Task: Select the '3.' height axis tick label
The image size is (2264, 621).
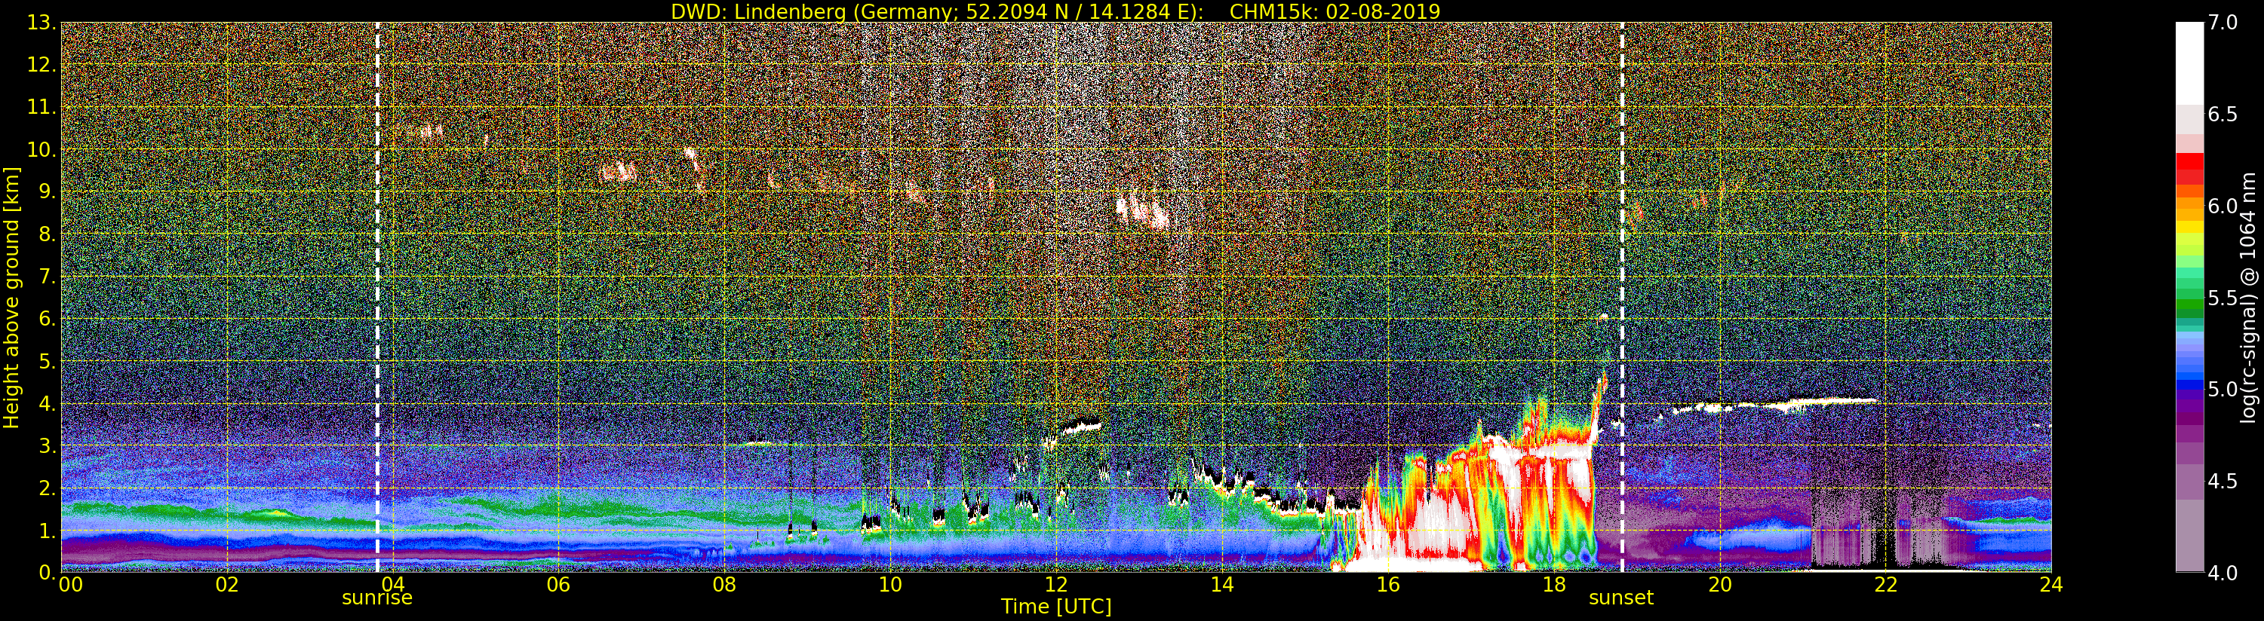Action: click(x=47, y=445)
